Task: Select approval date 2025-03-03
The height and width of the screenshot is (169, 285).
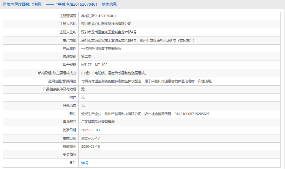Action: (x=90, y=130)
